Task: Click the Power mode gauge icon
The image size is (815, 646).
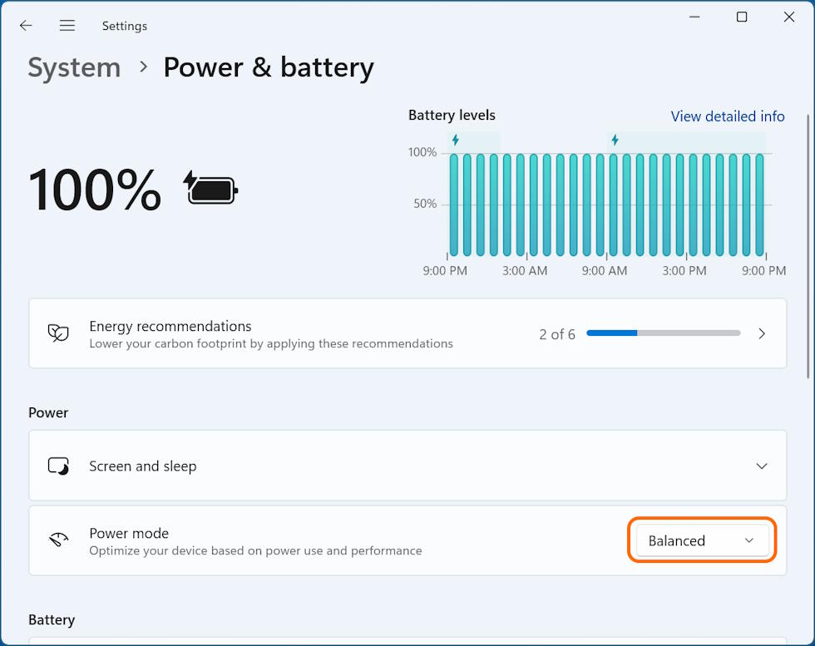Action: [x=58, y=540]
